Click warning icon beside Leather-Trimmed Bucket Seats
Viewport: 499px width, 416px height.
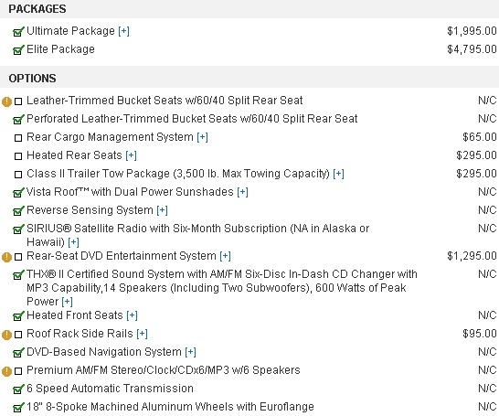point(6,101)
